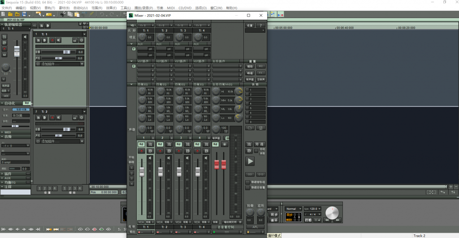
Task: Check the hide master checkbox in mixer
Action: (247, 188)
